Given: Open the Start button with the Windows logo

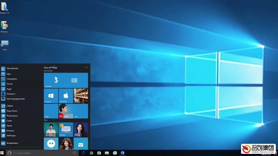Looking at the screenshot, I should click(x=2, y=153).
